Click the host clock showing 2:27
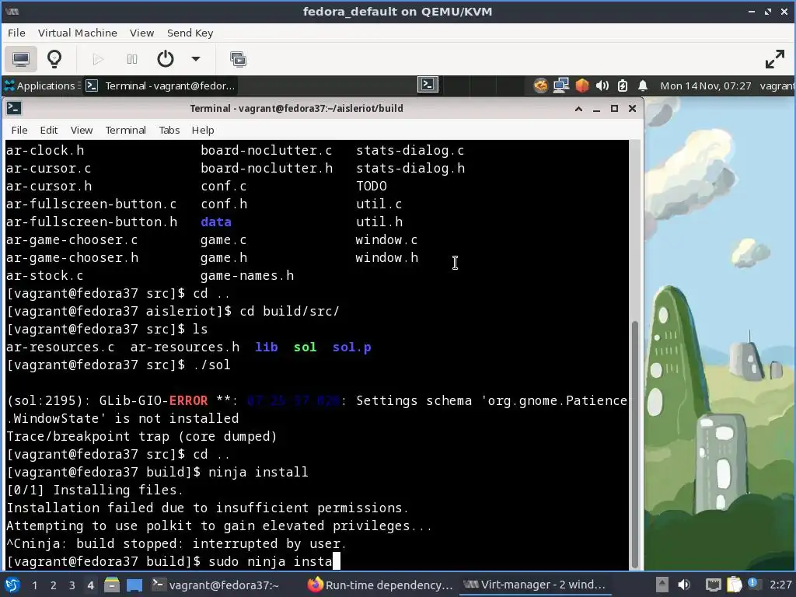 coord(780,585)
